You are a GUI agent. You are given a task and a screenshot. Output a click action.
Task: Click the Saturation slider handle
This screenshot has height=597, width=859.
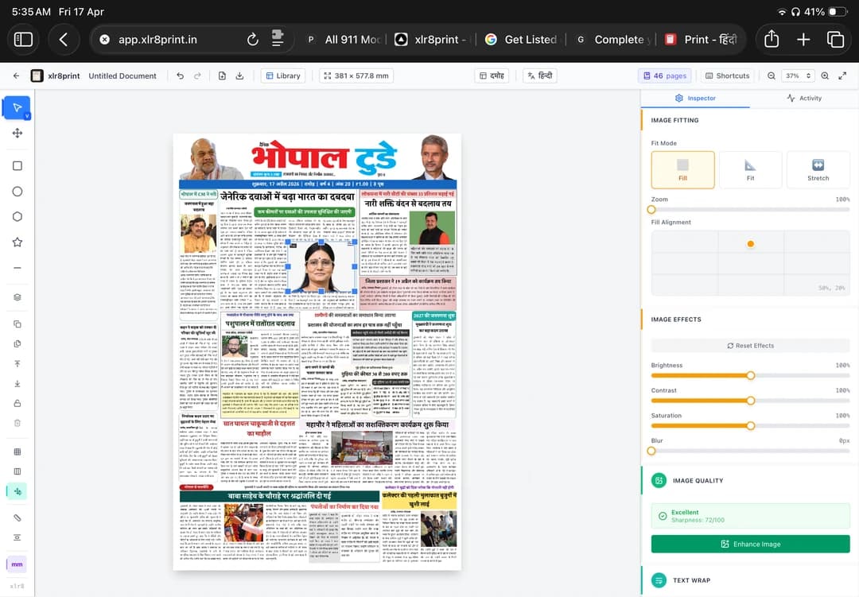point(750,425)
